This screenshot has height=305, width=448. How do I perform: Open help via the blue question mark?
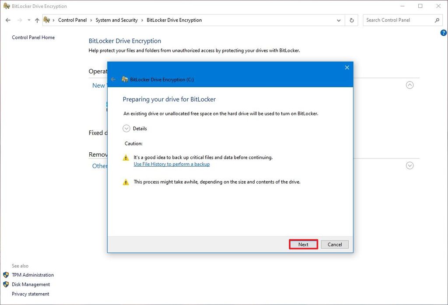click(x=443, y=32)
